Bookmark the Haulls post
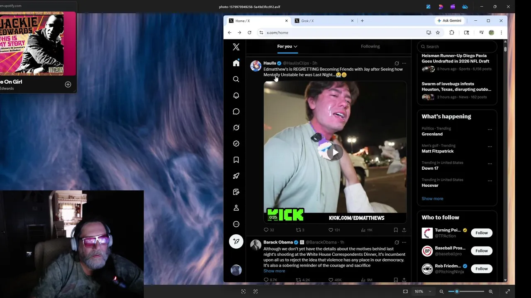Viewport: 531px width, 298px height. coord(396,230)
